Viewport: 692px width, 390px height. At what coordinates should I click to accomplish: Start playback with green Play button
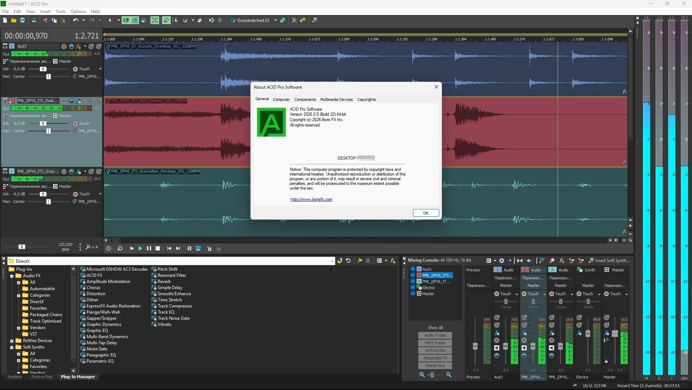click(140, 248)
